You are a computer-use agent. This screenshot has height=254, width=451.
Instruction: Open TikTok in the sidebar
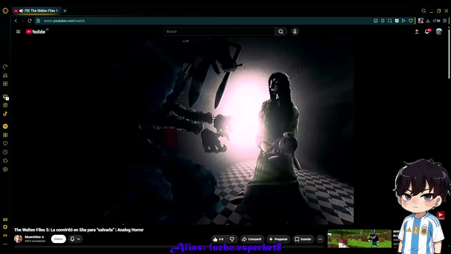pyautogui.click(x=5, y=114)
